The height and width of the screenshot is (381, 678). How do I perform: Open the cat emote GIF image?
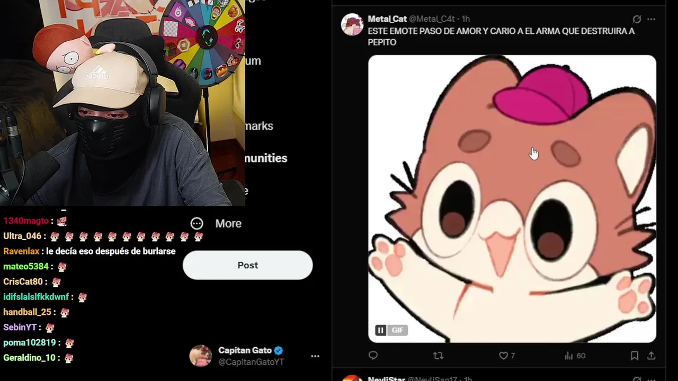click(x=512, y=199)
